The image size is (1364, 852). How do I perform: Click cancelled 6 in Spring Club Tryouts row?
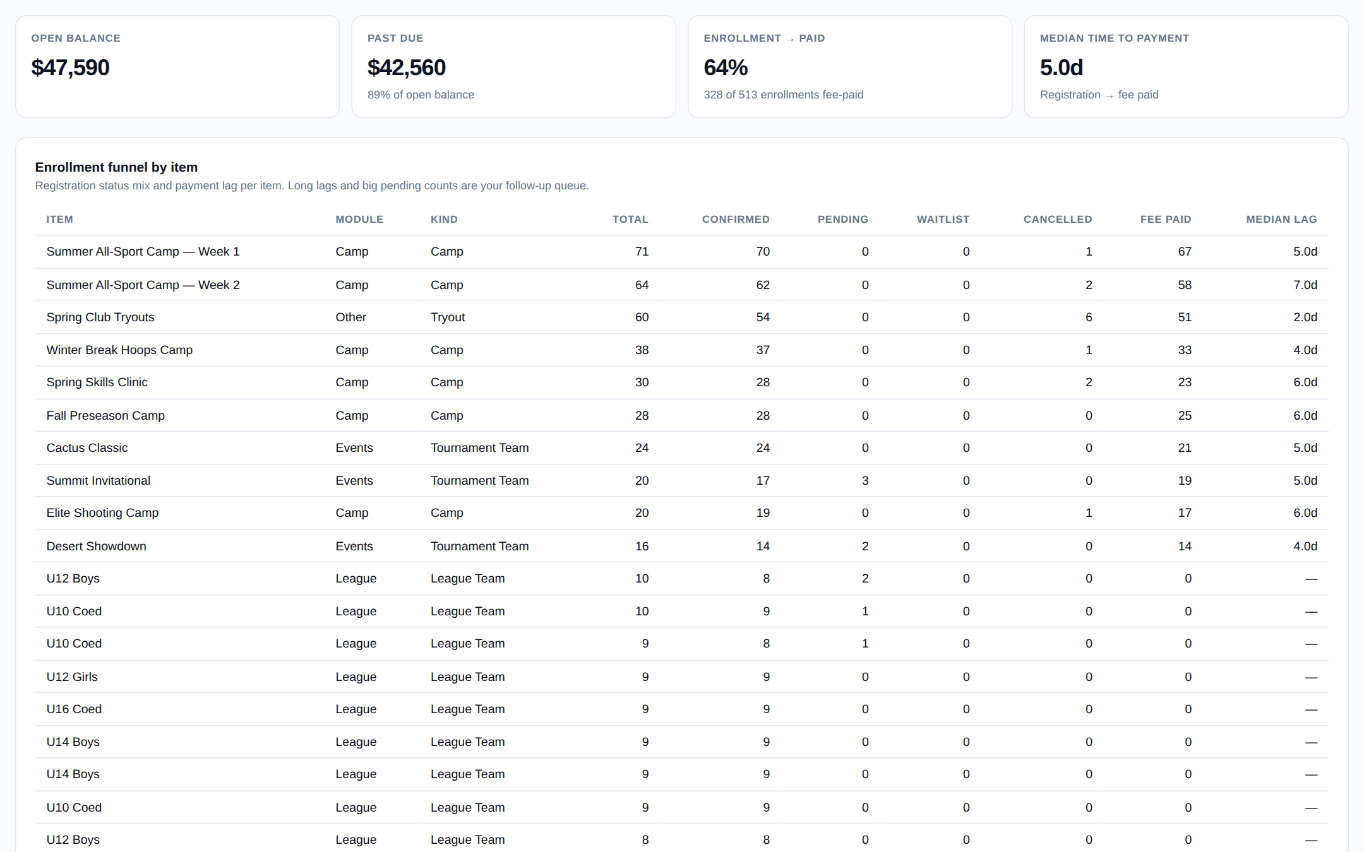click(1089, 317)
